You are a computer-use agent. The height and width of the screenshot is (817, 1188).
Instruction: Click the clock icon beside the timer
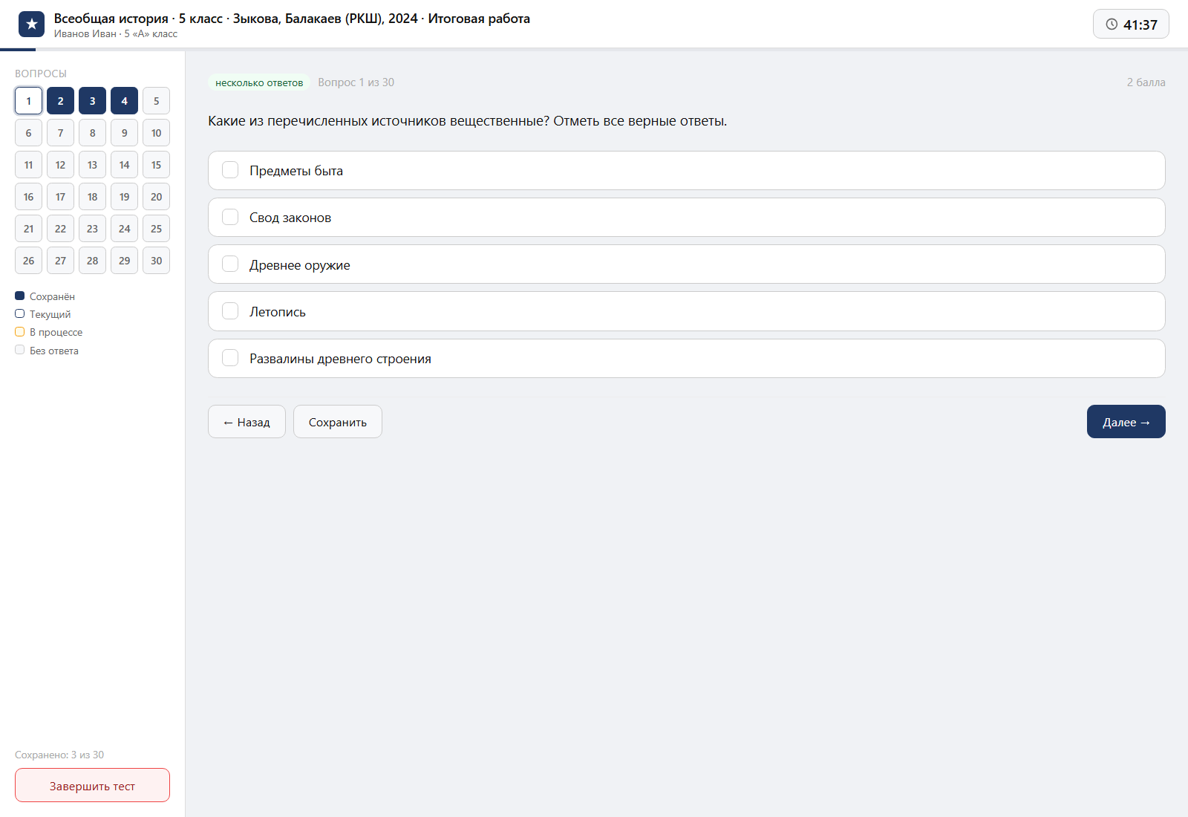[x=1112, y=25]
